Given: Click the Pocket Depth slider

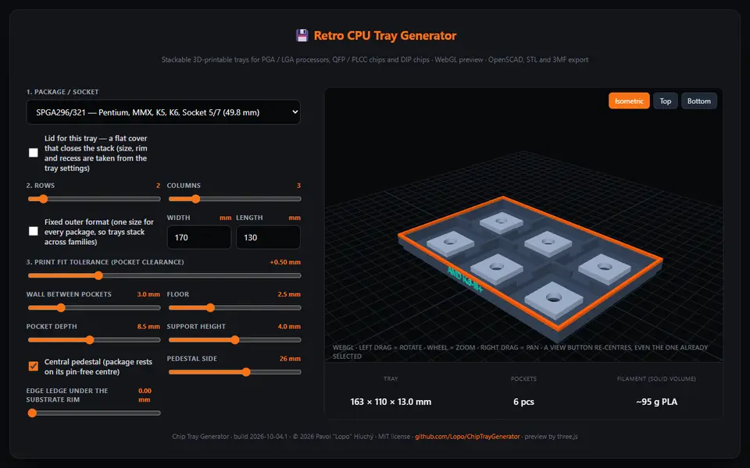Looking at the screenshot, I should click(94, 340).
